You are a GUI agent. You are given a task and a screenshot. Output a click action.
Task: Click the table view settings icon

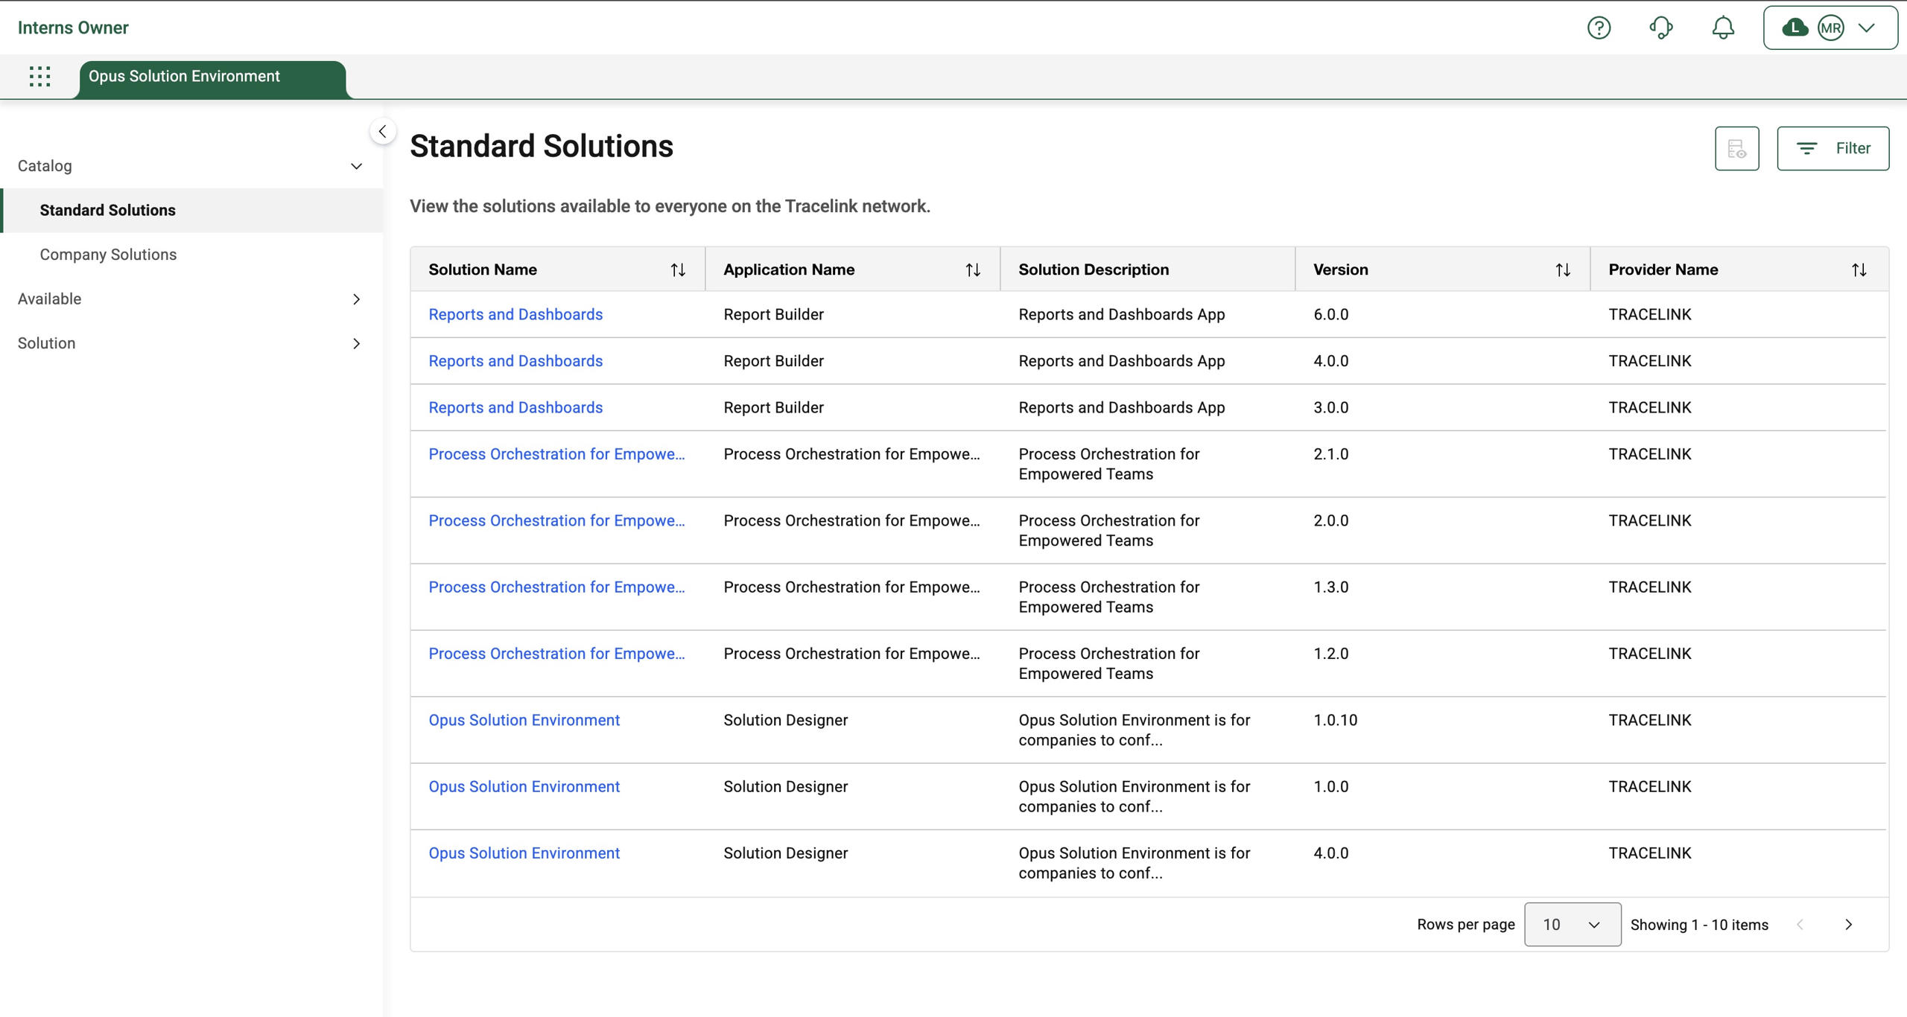(x=1736, y=148)
